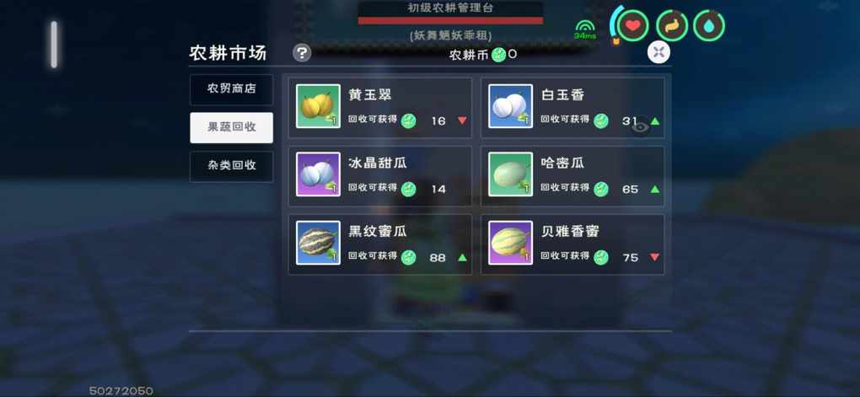Viewport: 860px width, 397px height.
Task: Choose the 贝雅香蜜 recycle entry
Action: click(572, 244)
